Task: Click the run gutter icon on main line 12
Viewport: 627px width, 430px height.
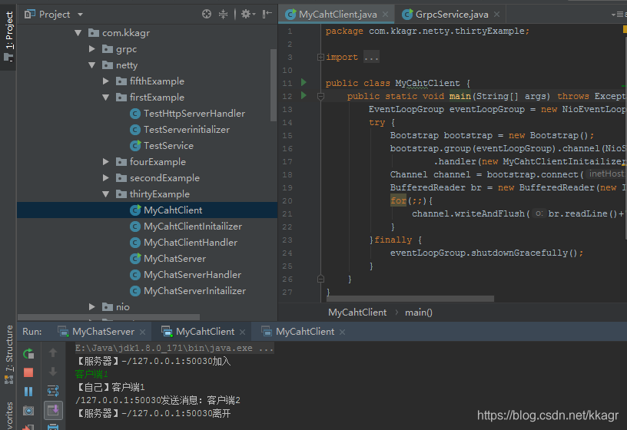Action: [304, 95]
